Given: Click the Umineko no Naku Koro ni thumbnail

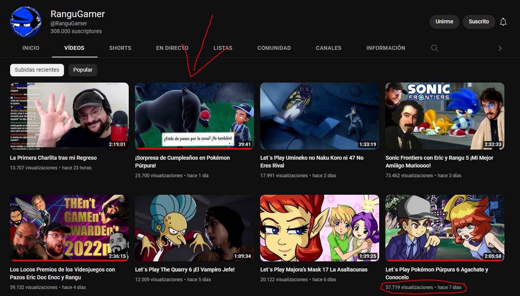Looking at the screenshot, I should [x=320, y=116].
